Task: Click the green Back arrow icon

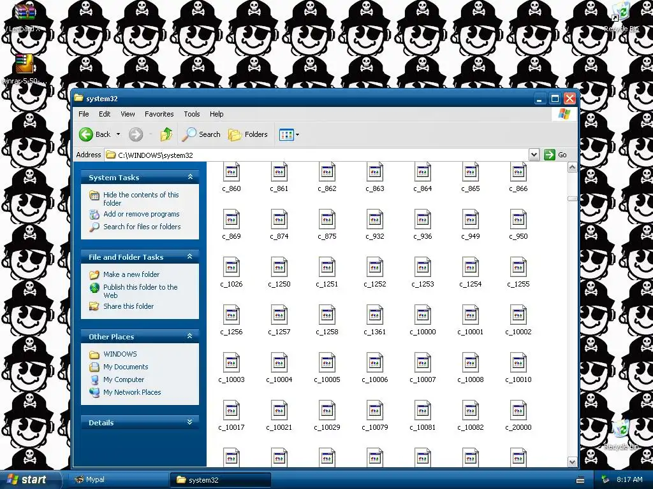Action: [86, 134]
